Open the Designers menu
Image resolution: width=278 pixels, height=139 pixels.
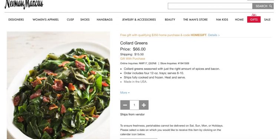(x=16, y=20)
